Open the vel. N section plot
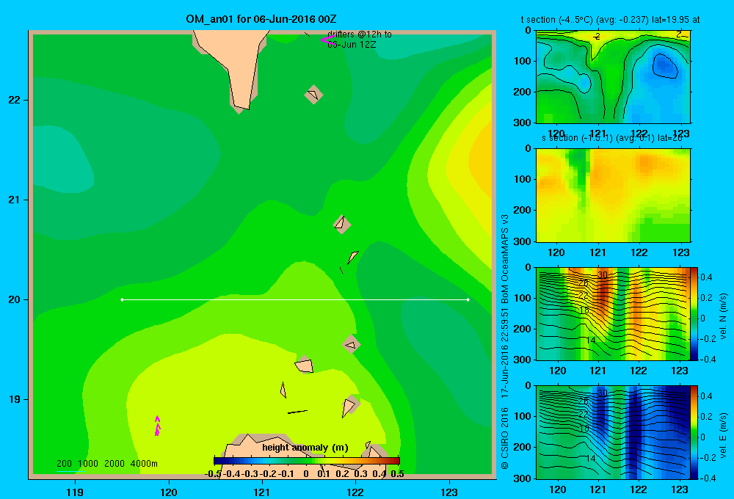The height and width of the screenshot is (499, 734). tap(613, 313)
